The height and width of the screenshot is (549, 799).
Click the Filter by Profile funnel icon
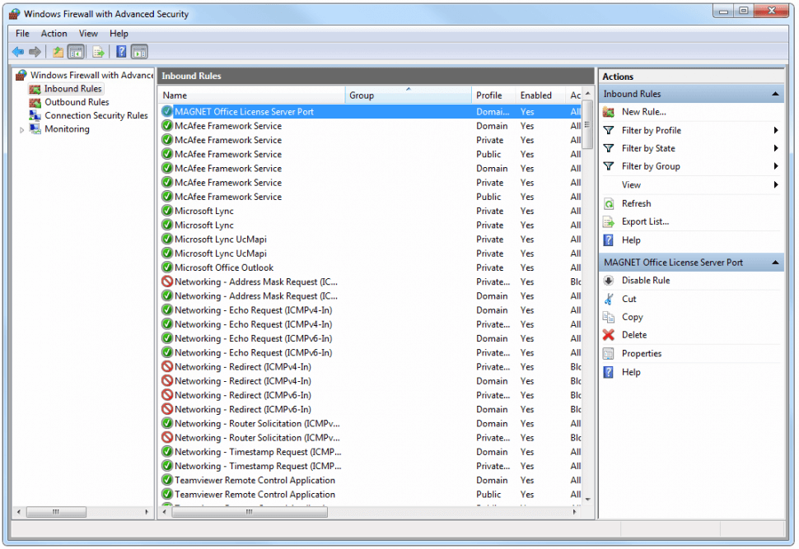(x=609, y=130)
